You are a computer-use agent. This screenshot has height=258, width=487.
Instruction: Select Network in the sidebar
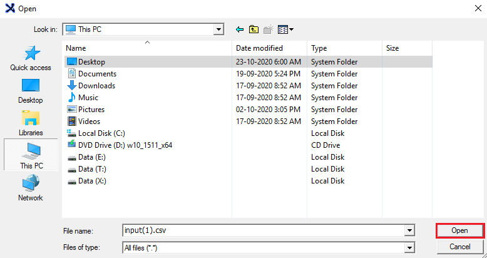point(31,189)
